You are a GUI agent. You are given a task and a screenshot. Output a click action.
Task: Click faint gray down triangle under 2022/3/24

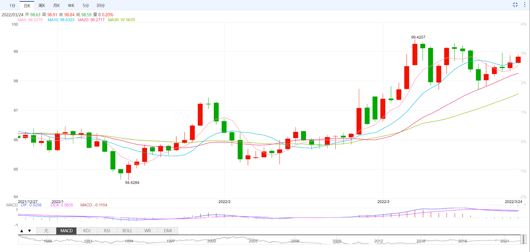[x=524, y=205]
